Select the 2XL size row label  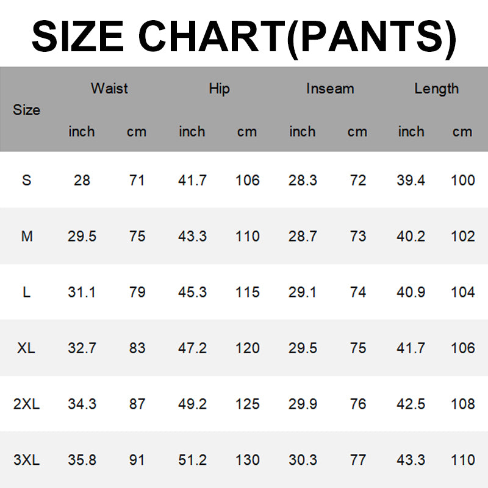click(26, 404)
